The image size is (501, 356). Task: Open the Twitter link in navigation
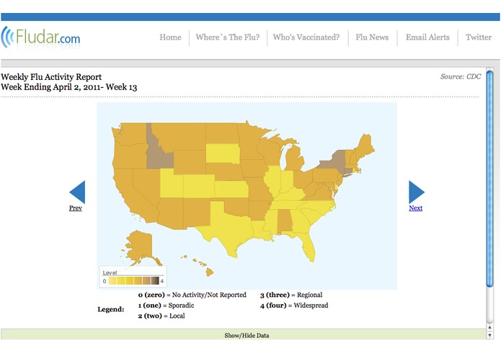point(479,37)
